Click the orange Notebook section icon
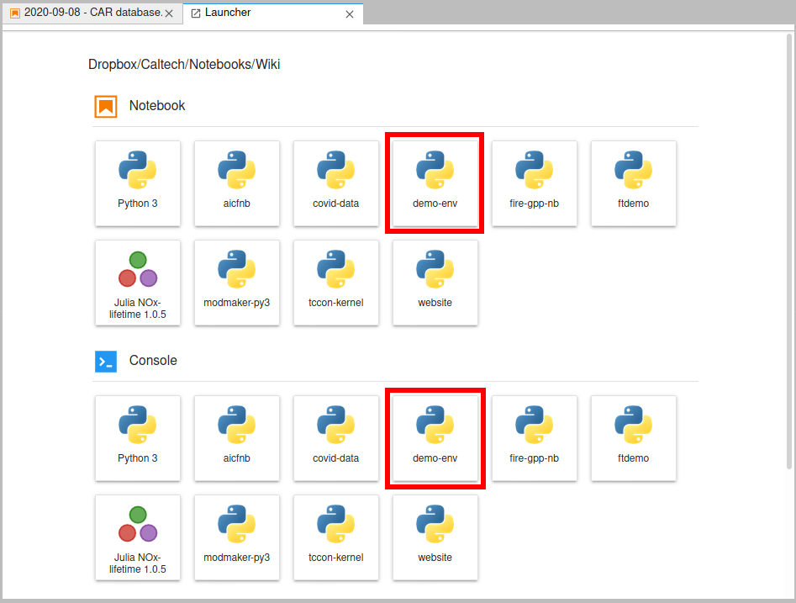796x603 pixels. tap(106, 106)
